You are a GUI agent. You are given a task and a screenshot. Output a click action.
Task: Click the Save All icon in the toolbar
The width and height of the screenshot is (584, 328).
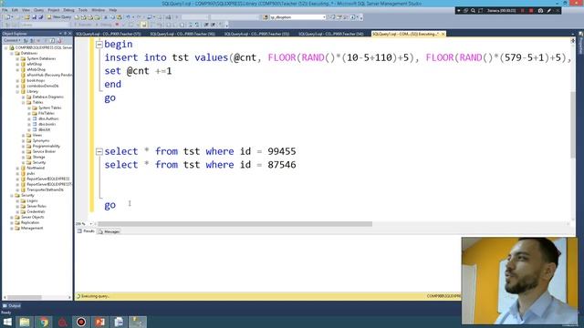(40, 17)
